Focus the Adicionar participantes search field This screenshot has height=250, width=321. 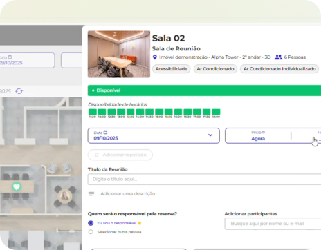tap(273, 224)
